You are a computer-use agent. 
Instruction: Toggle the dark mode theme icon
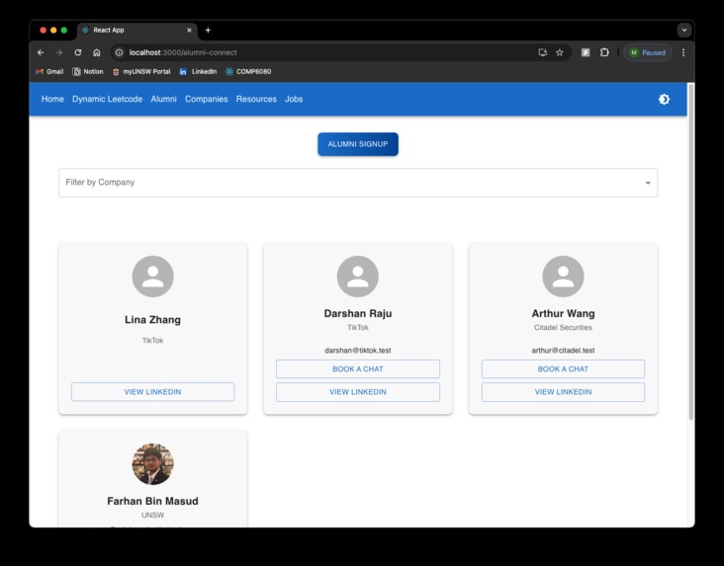click(664, 99)
